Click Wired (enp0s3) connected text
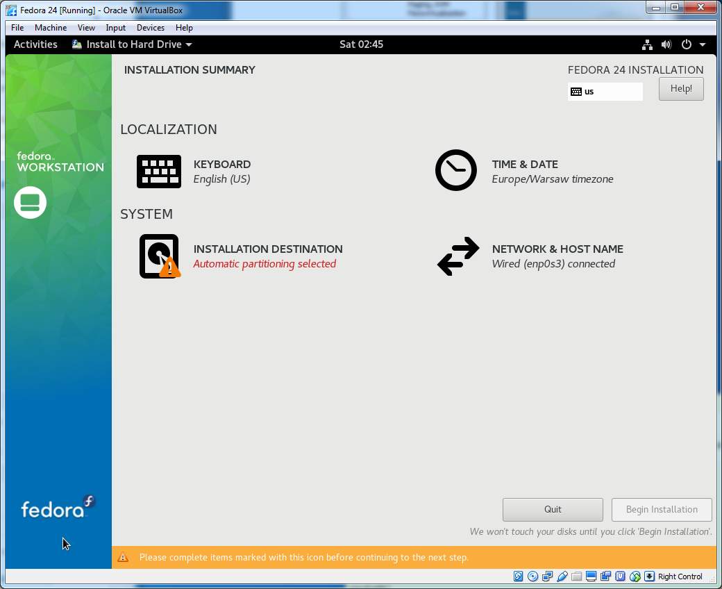Image resolution: width=722 pixels, height=589 pixels. click(x=553, y=264)
